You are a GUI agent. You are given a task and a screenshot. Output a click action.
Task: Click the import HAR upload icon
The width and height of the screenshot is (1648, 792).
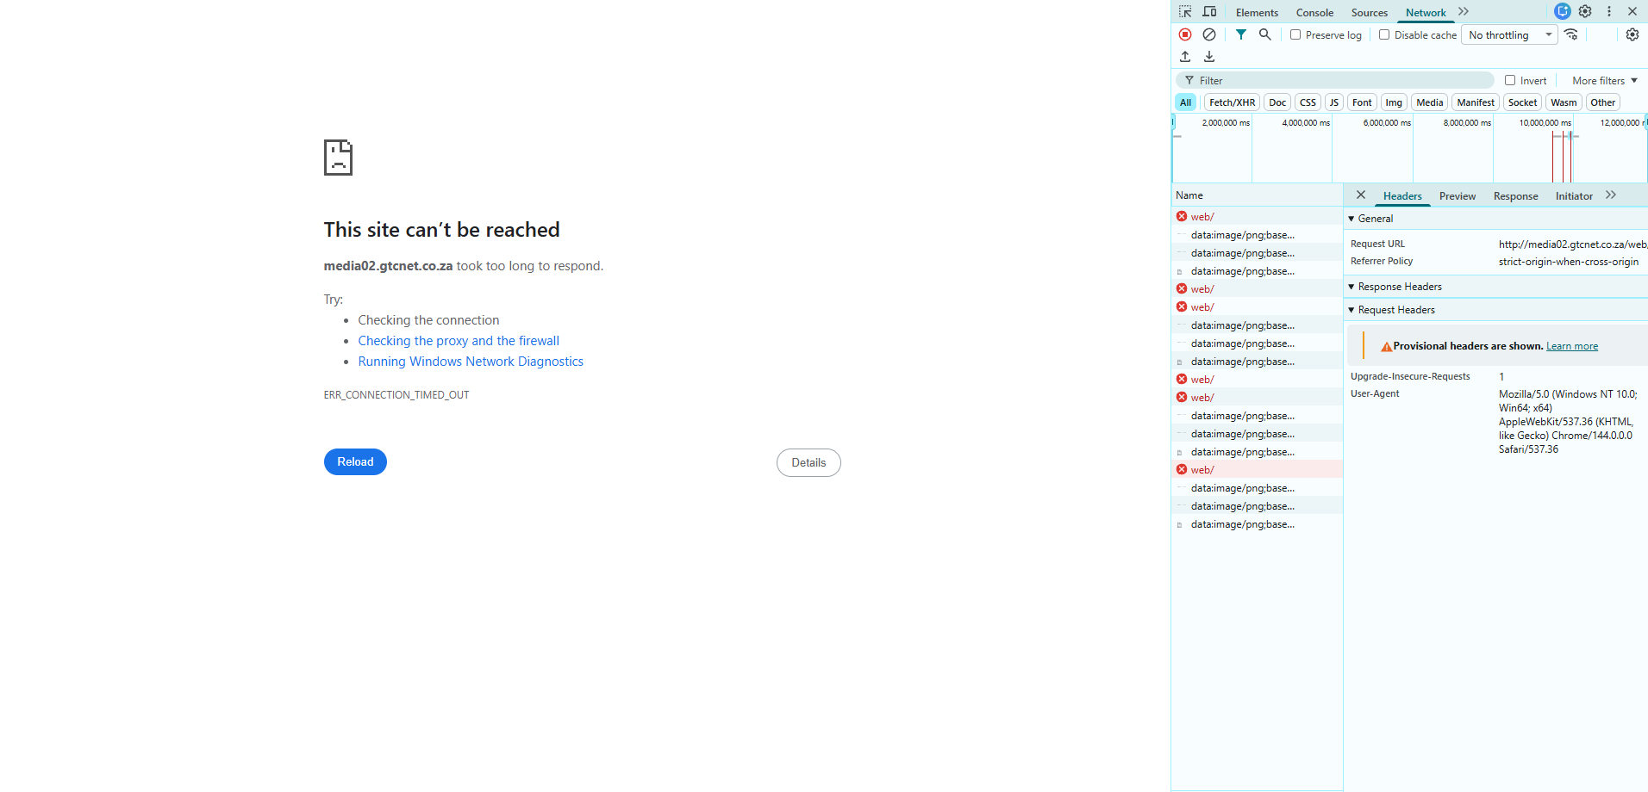pos(1185,57)
